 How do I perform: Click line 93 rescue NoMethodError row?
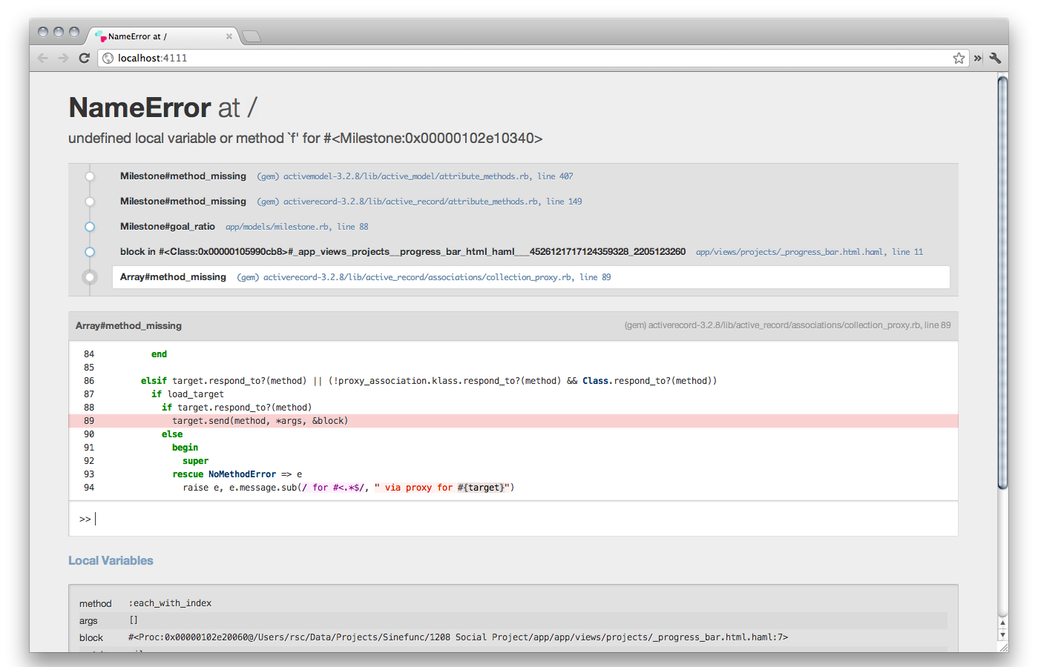(x=513, y=474)
